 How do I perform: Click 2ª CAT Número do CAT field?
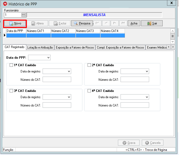click(135, 79)
